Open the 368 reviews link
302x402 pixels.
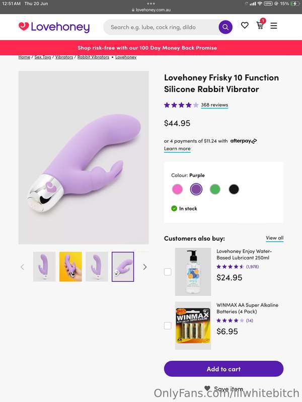(214, 105)
